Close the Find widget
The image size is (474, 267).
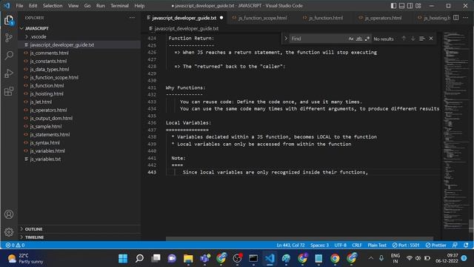click(431, 39)
